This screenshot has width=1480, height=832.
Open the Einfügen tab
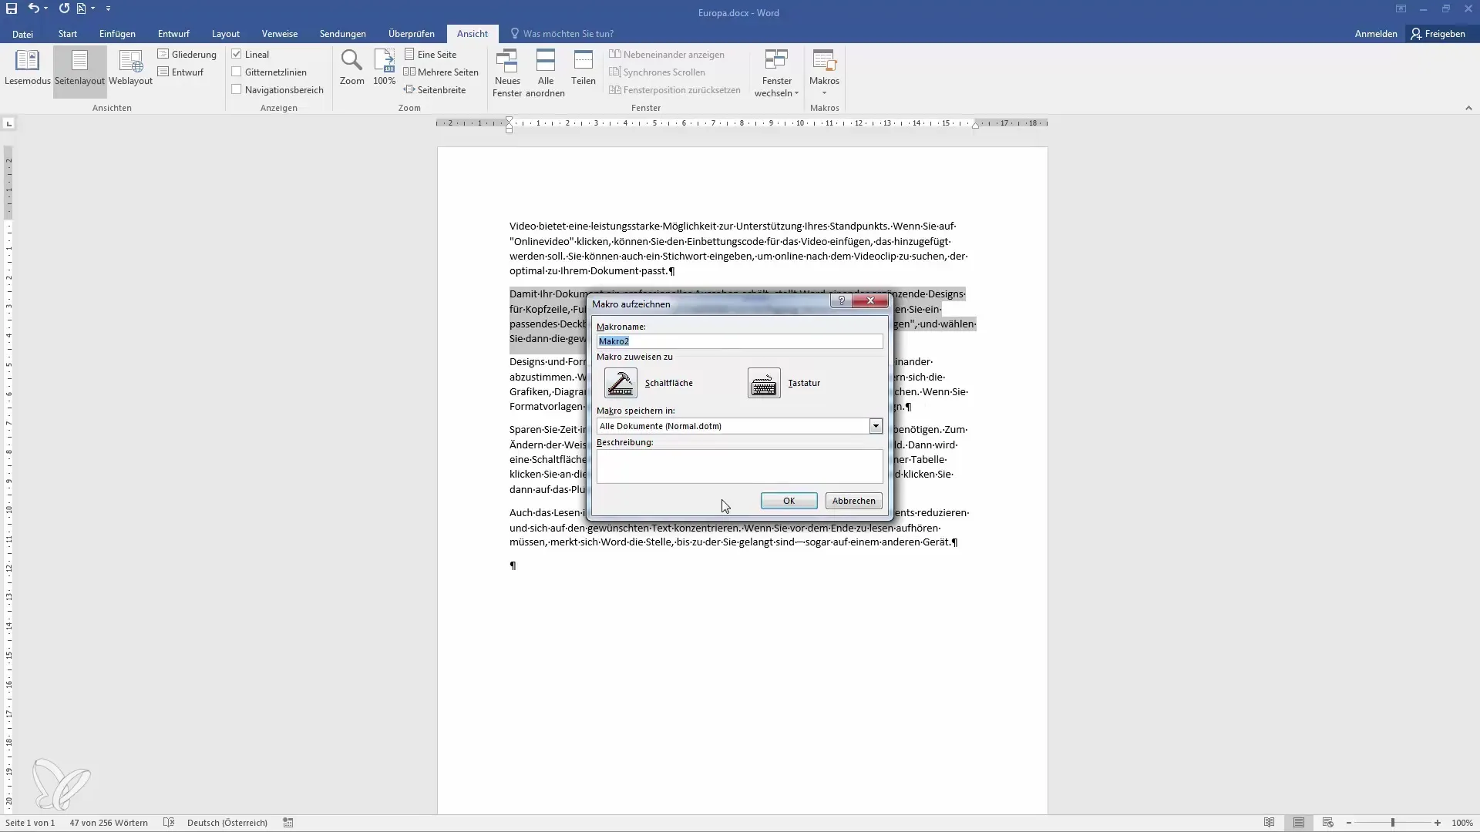point(117,34)
